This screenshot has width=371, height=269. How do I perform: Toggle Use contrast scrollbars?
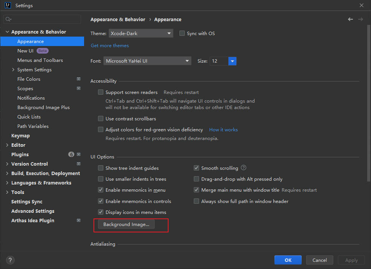point(101,118)
